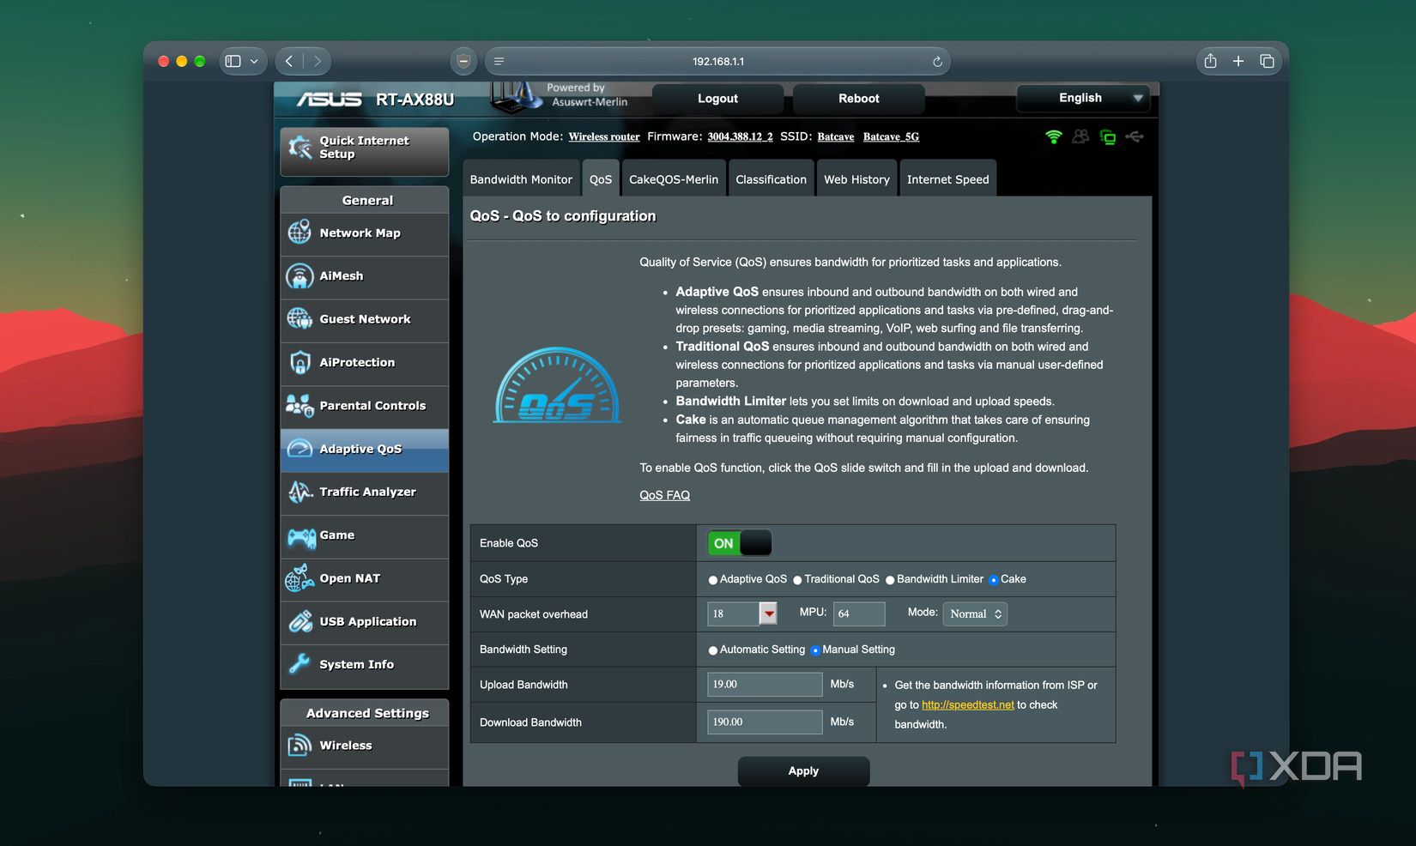Open System Info page
The image size is (1416, 846).
[x=364, y=665]
